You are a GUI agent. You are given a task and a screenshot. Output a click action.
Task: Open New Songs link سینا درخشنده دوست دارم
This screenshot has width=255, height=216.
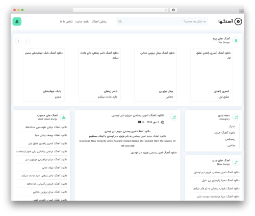(x=218, y=197)
